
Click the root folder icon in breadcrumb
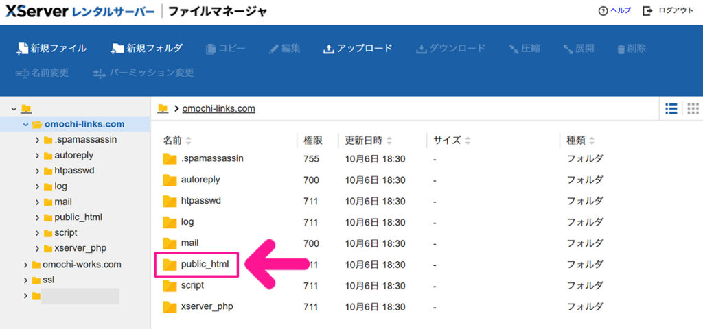pyautogui.click(x=163, y=108)
